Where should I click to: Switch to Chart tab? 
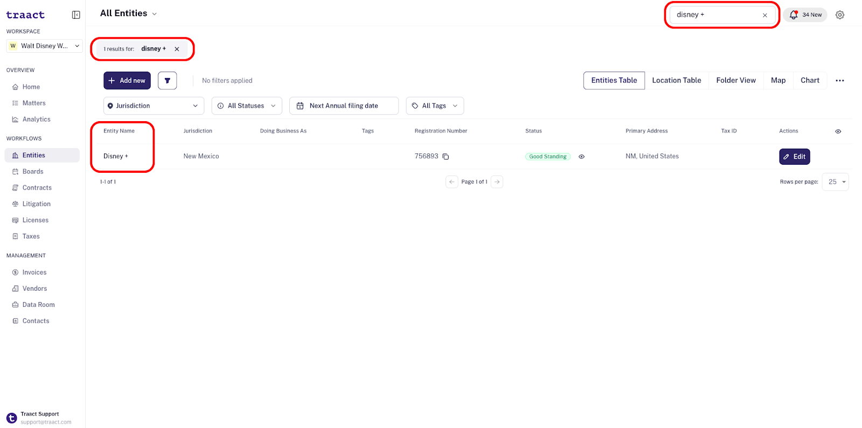pos(810,81)
